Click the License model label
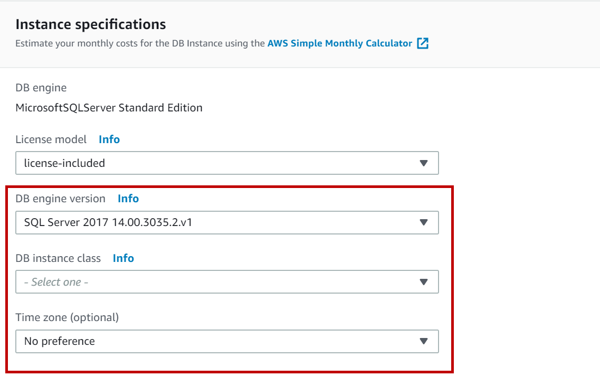Image resolution: width=600 pixels, height=376 pixels. (51, 139)
